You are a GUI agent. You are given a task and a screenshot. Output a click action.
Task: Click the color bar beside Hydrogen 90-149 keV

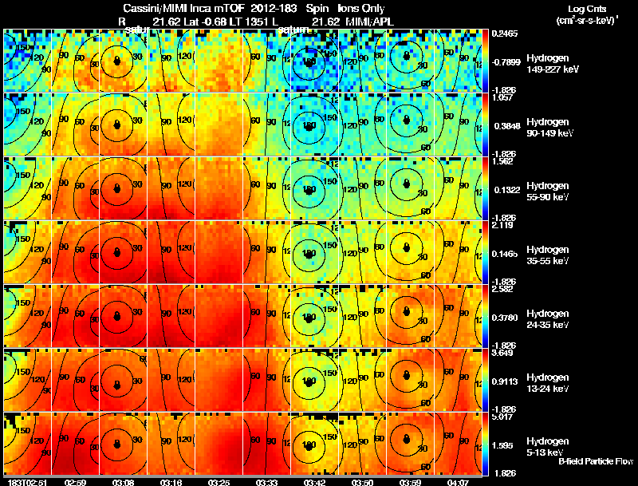click(485, 124)
